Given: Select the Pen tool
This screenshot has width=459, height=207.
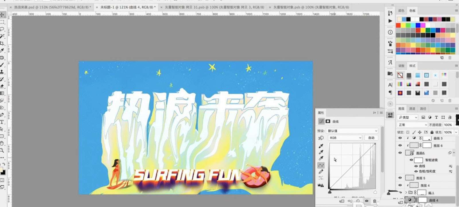Looking at the screenshot, I should [2, 115].
